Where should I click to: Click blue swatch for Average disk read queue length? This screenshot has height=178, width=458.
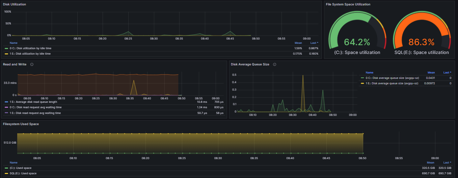pyautogui.click(x=6, y=102)
